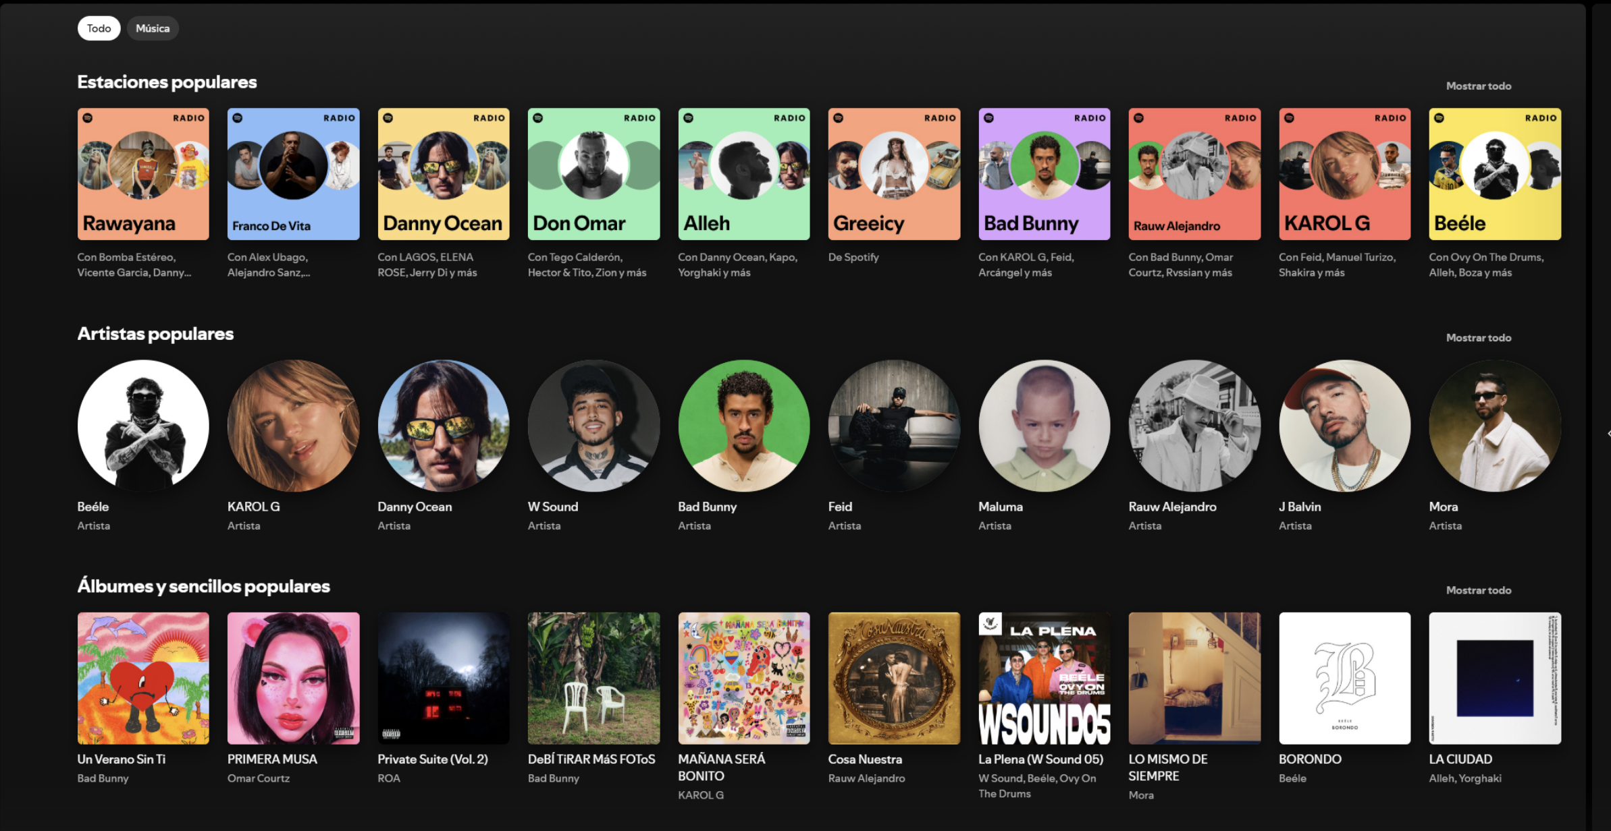Open Cosa Nuestra album cover
This screenshot has height=831, width=1611.
click(x=894, y=678)
